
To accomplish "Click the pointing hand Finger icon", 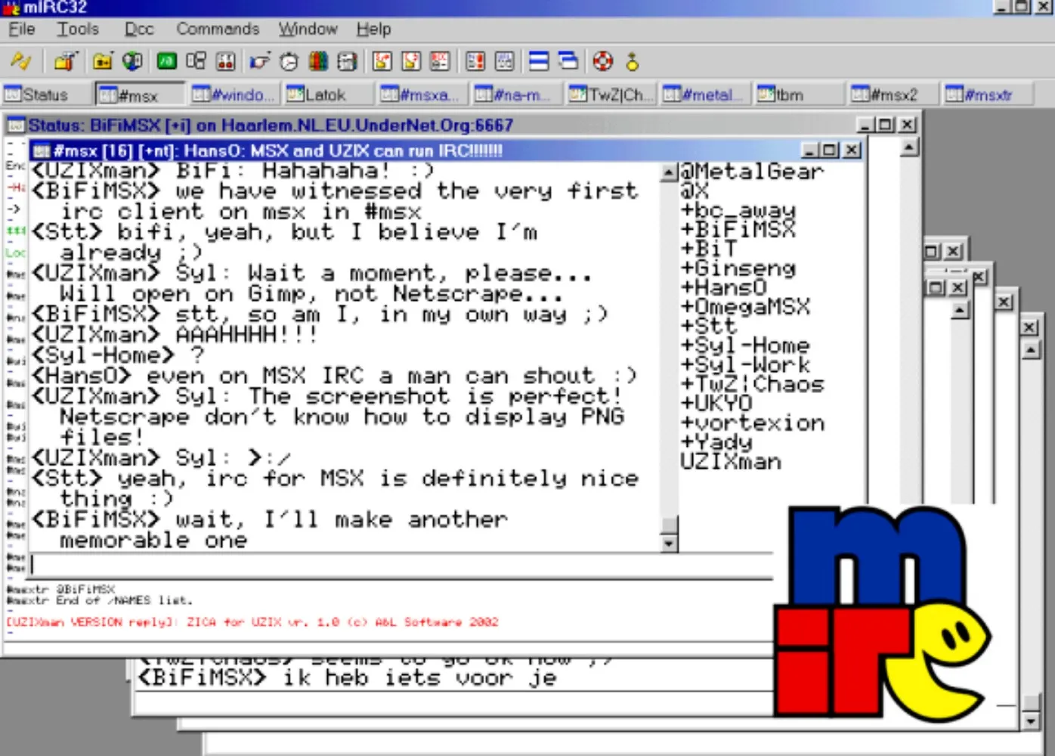I will (x=259, y=61).
